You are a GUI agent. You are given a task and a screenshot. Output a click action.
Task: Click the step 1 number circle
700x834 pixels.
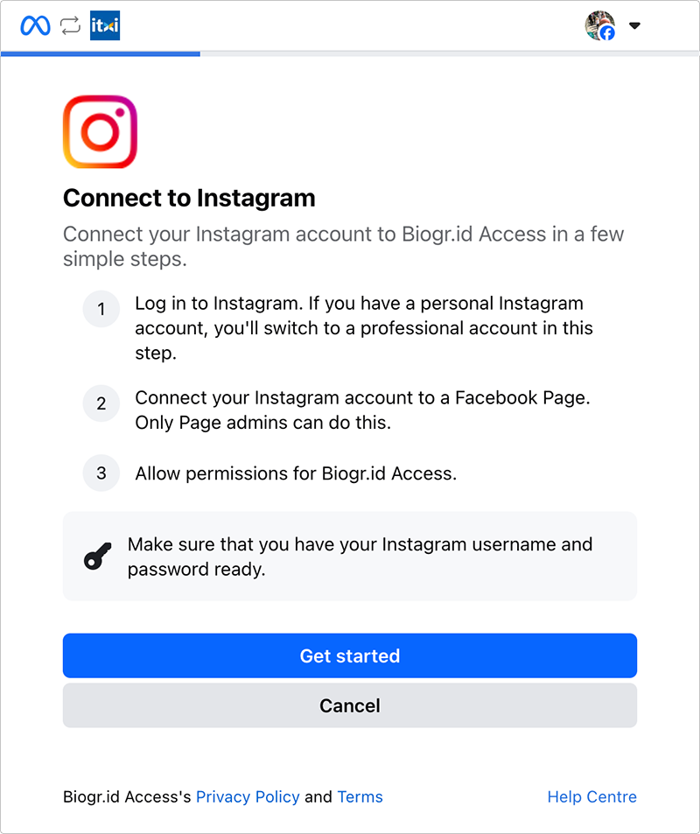pos(101,309)
